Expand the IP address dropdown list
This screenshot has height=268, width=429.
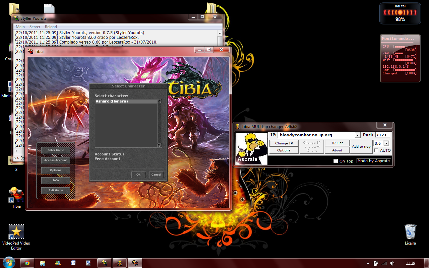click(x=358, y=135)
